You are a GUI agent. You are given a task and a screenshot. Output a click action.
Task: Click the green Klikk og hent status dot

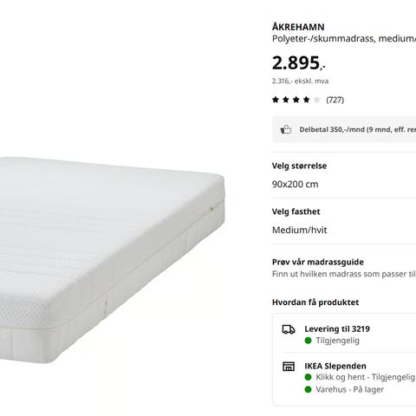click(x=308, y=377)
